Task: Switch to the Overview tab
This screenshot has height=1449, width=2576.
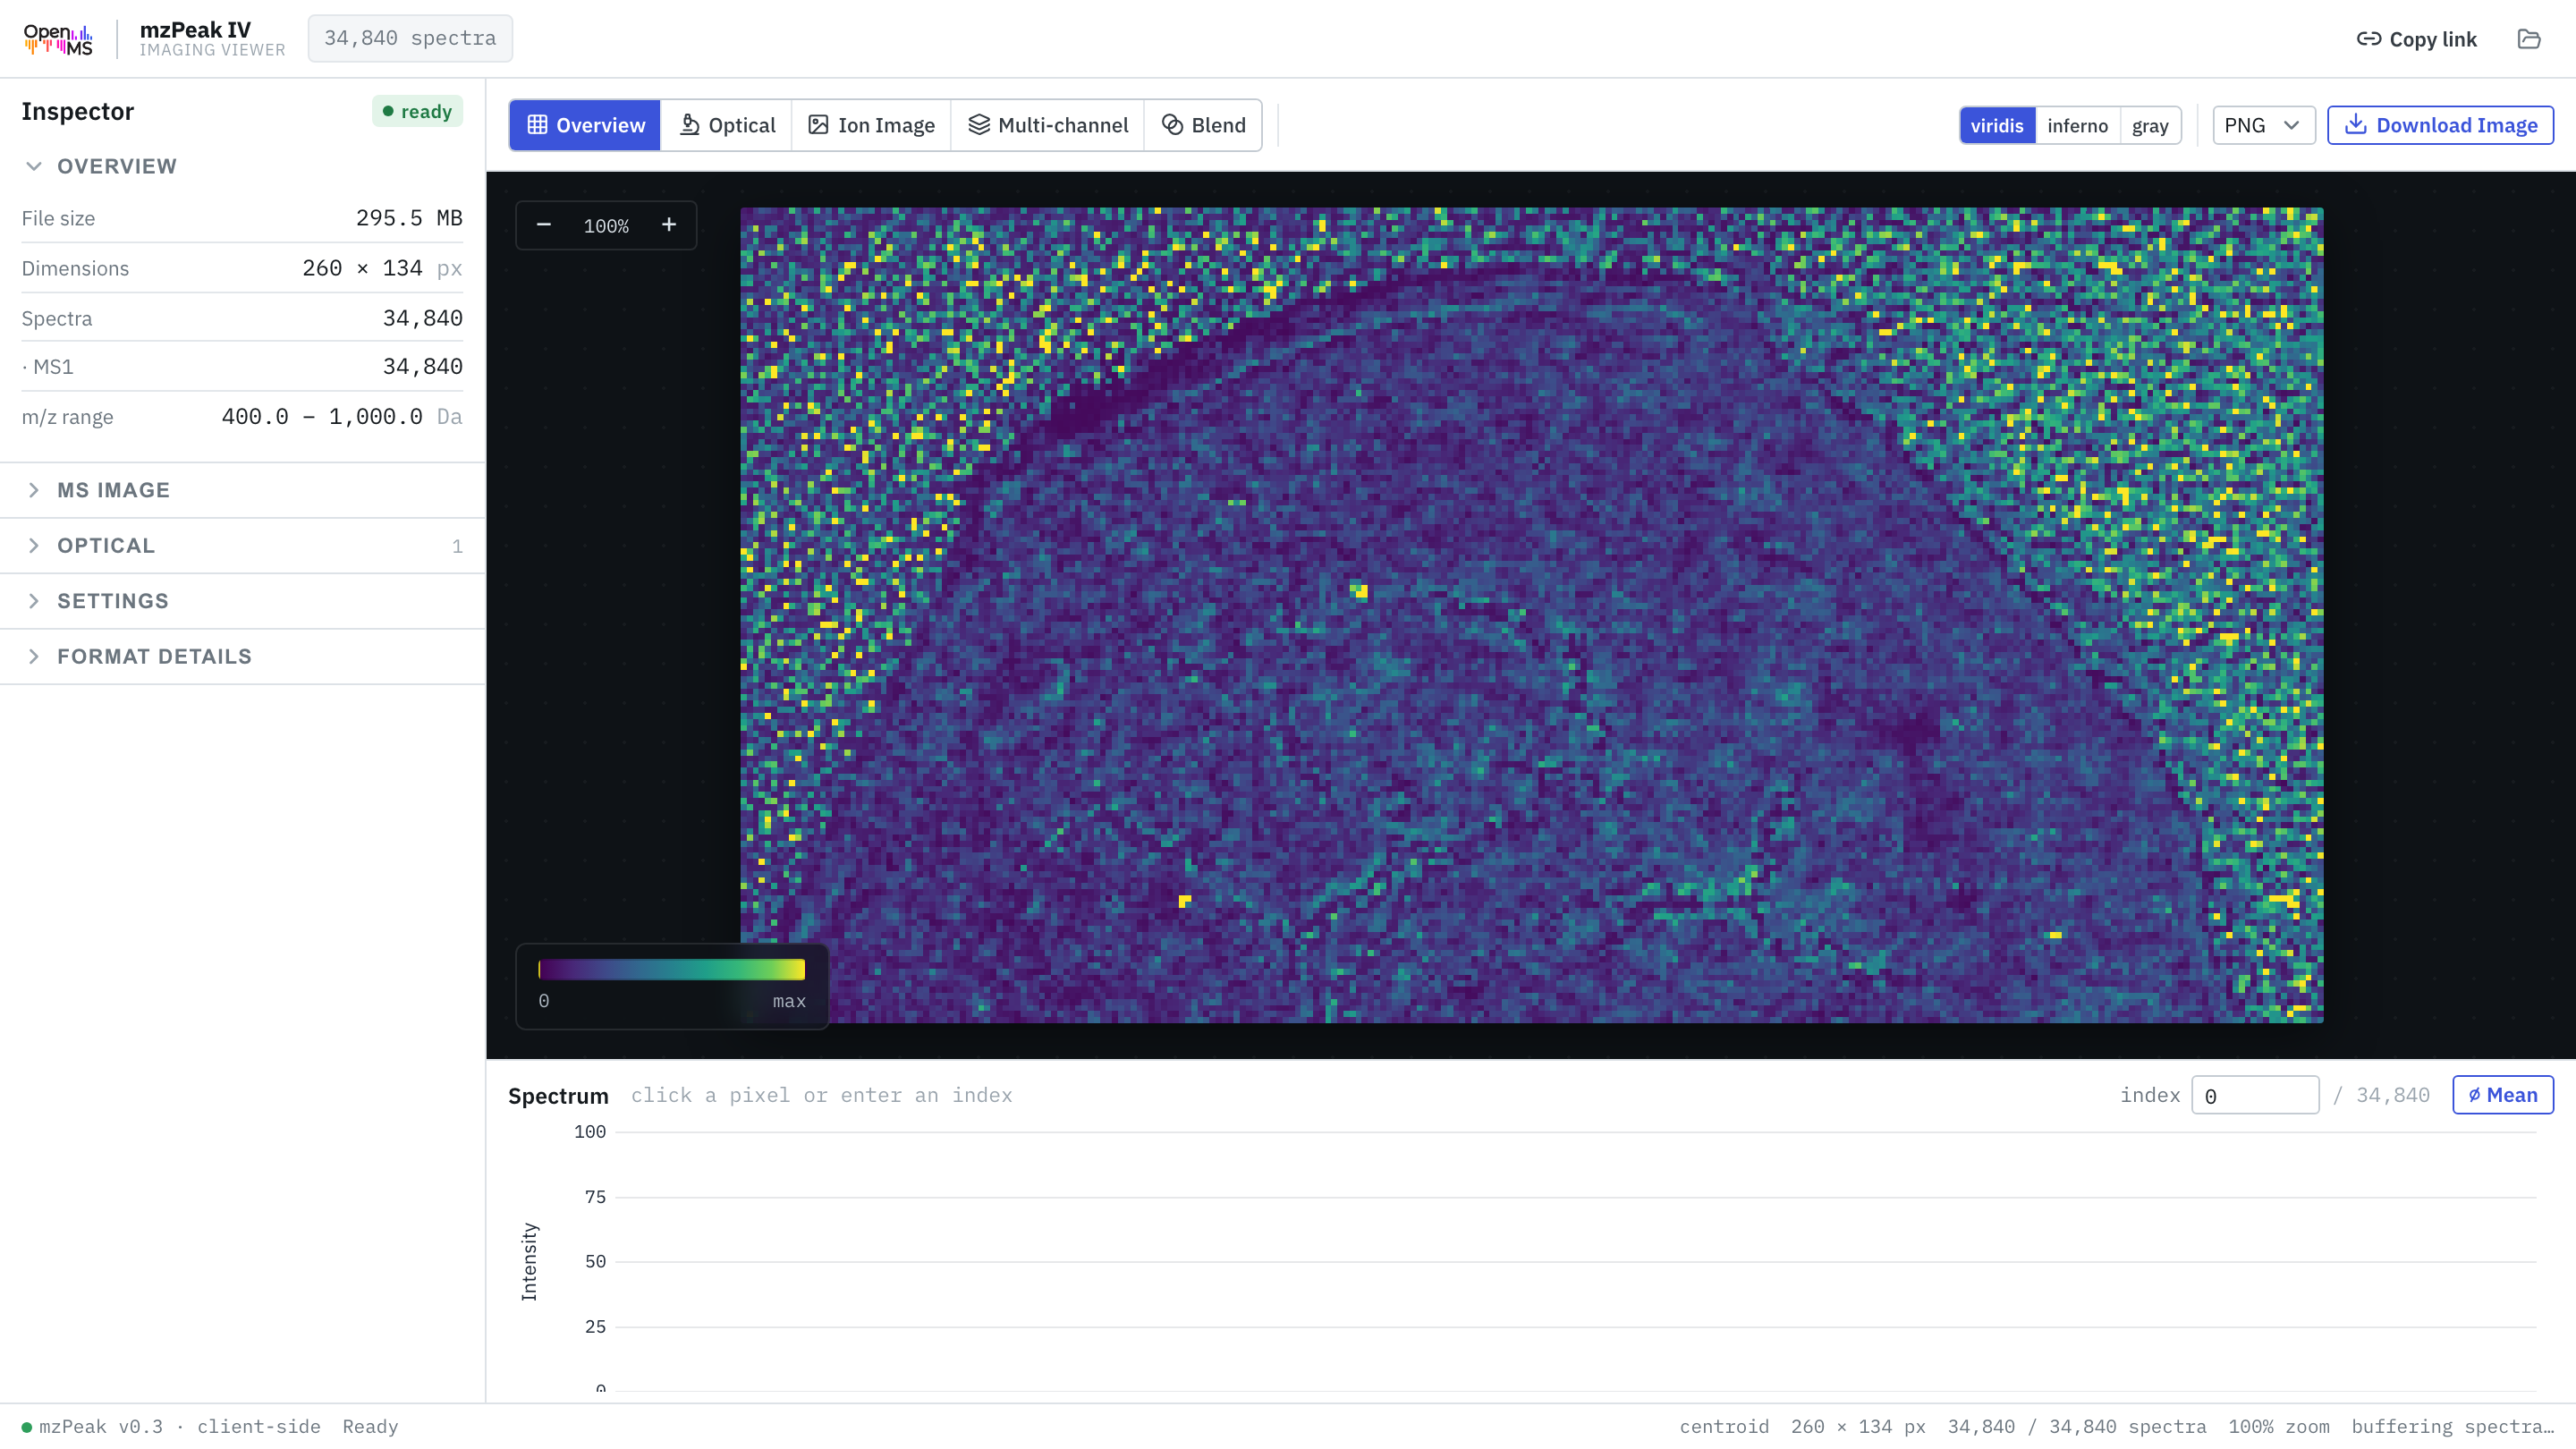Action: tap(585, 125)
